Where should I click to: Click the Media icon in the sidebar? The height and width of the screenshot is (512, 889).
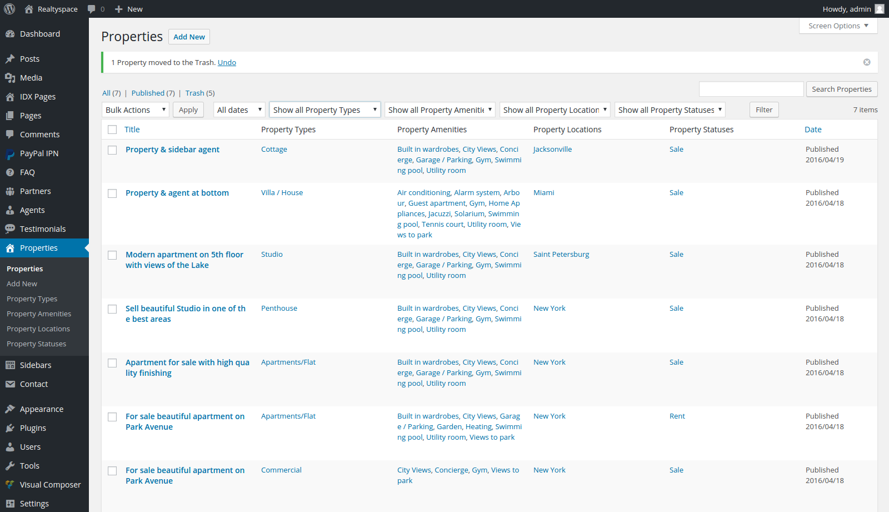click(x=10, y=78)
